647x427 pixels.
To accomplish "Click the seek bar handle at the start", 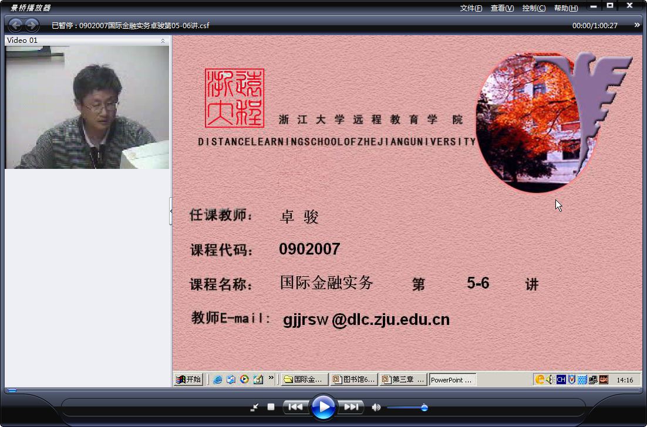I will [12, 390].
